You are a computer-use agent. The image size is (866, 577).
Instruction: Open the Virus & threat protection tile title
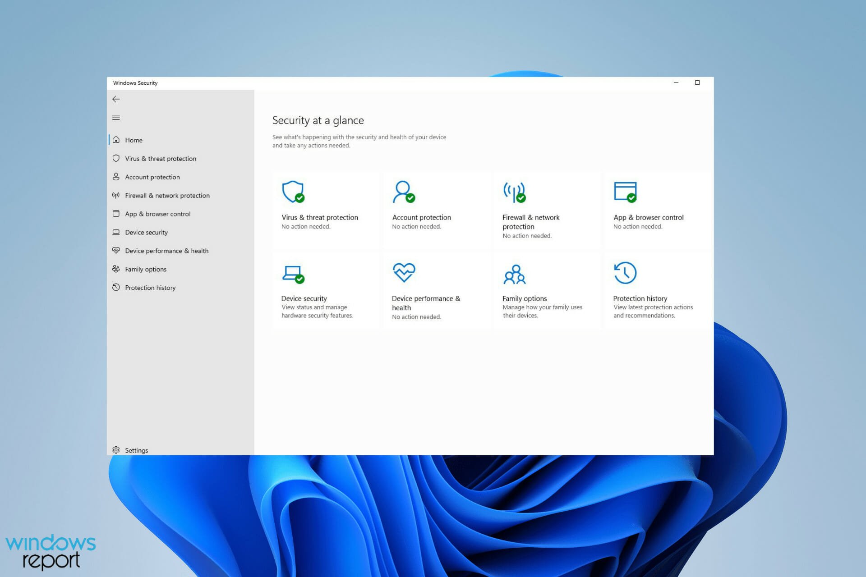point(319,217)
